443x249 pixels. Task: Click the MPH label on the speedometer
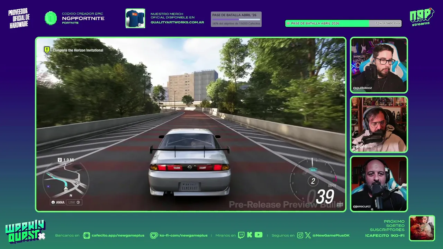(332, 186)
